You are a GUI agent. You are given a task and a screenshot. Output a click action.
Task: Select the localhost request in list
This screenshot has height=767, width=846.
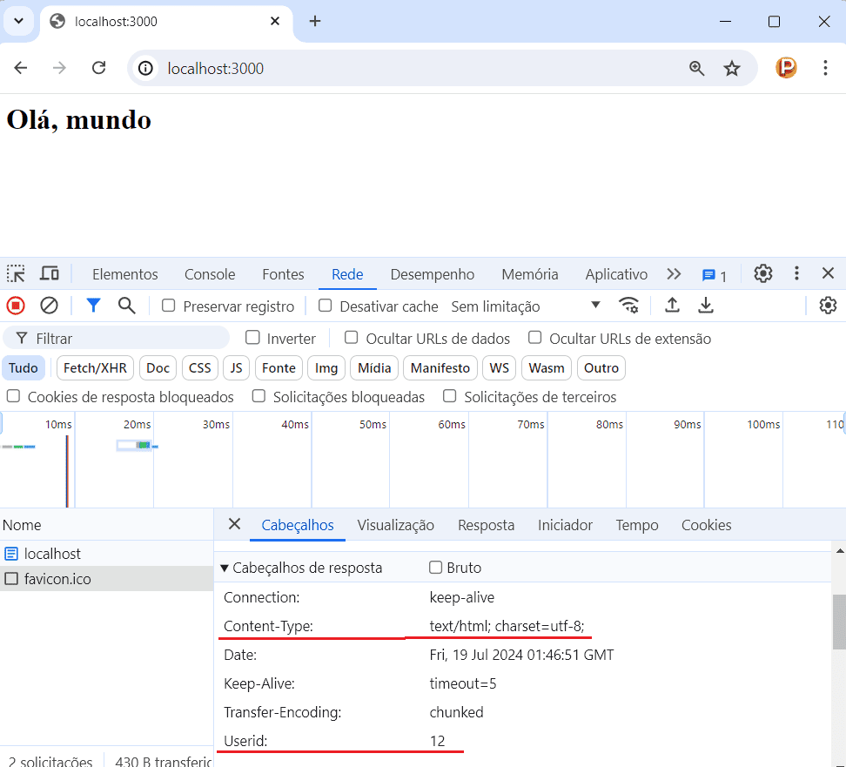[x=52, y=554]
